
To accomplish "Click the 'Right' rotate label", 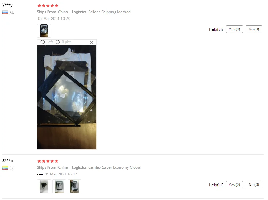I will 66,42.
